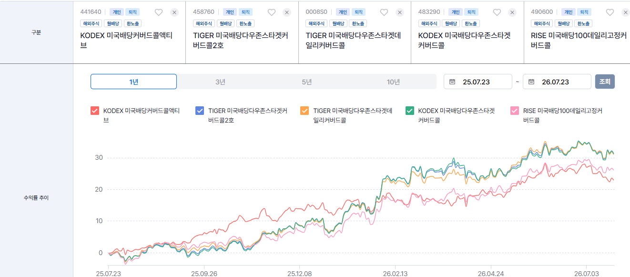Click fund code 458760

(x=203, y=12)
